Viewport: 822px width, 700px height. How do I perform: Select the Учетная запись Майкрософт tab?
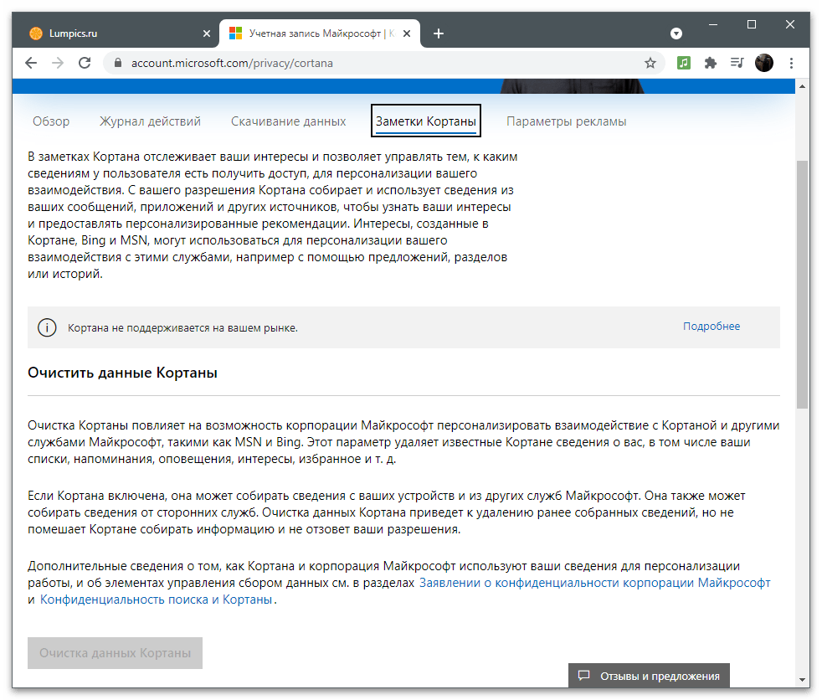click(x=321, y=33)
